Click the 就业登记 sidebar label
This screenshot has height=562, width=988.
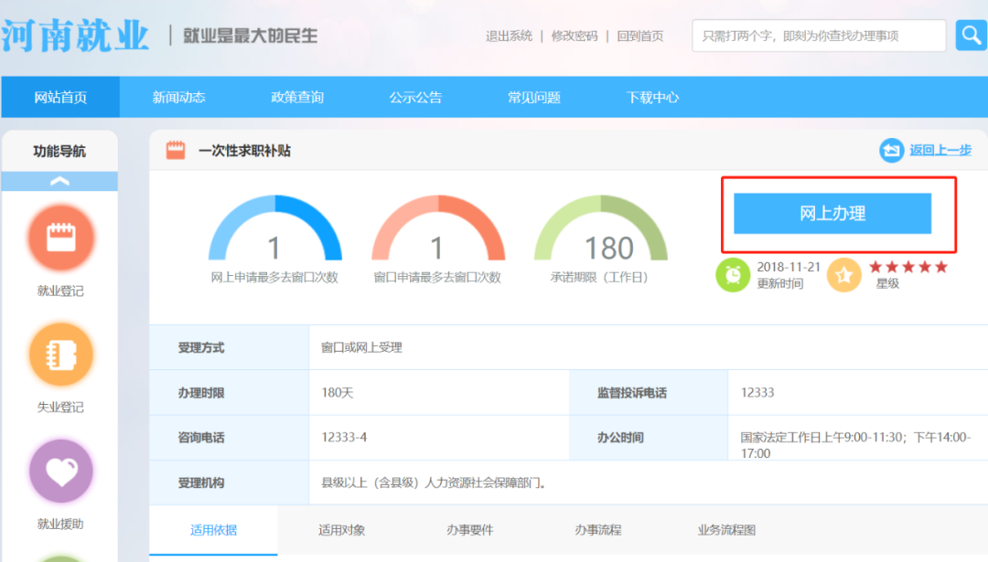coord(60,291)
